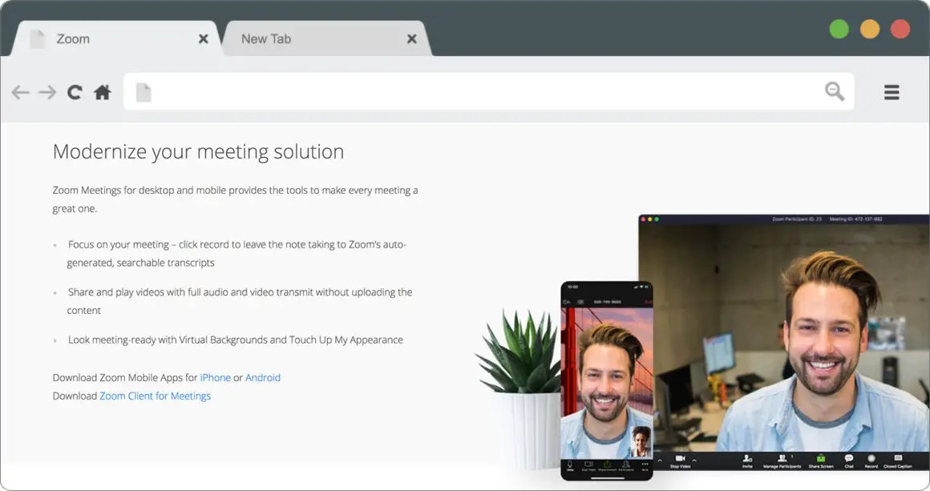Screen dimensions: 930x491
Task: Click the page icon inside the address bar
Action: pyautogui.click(x=144, y=92)
